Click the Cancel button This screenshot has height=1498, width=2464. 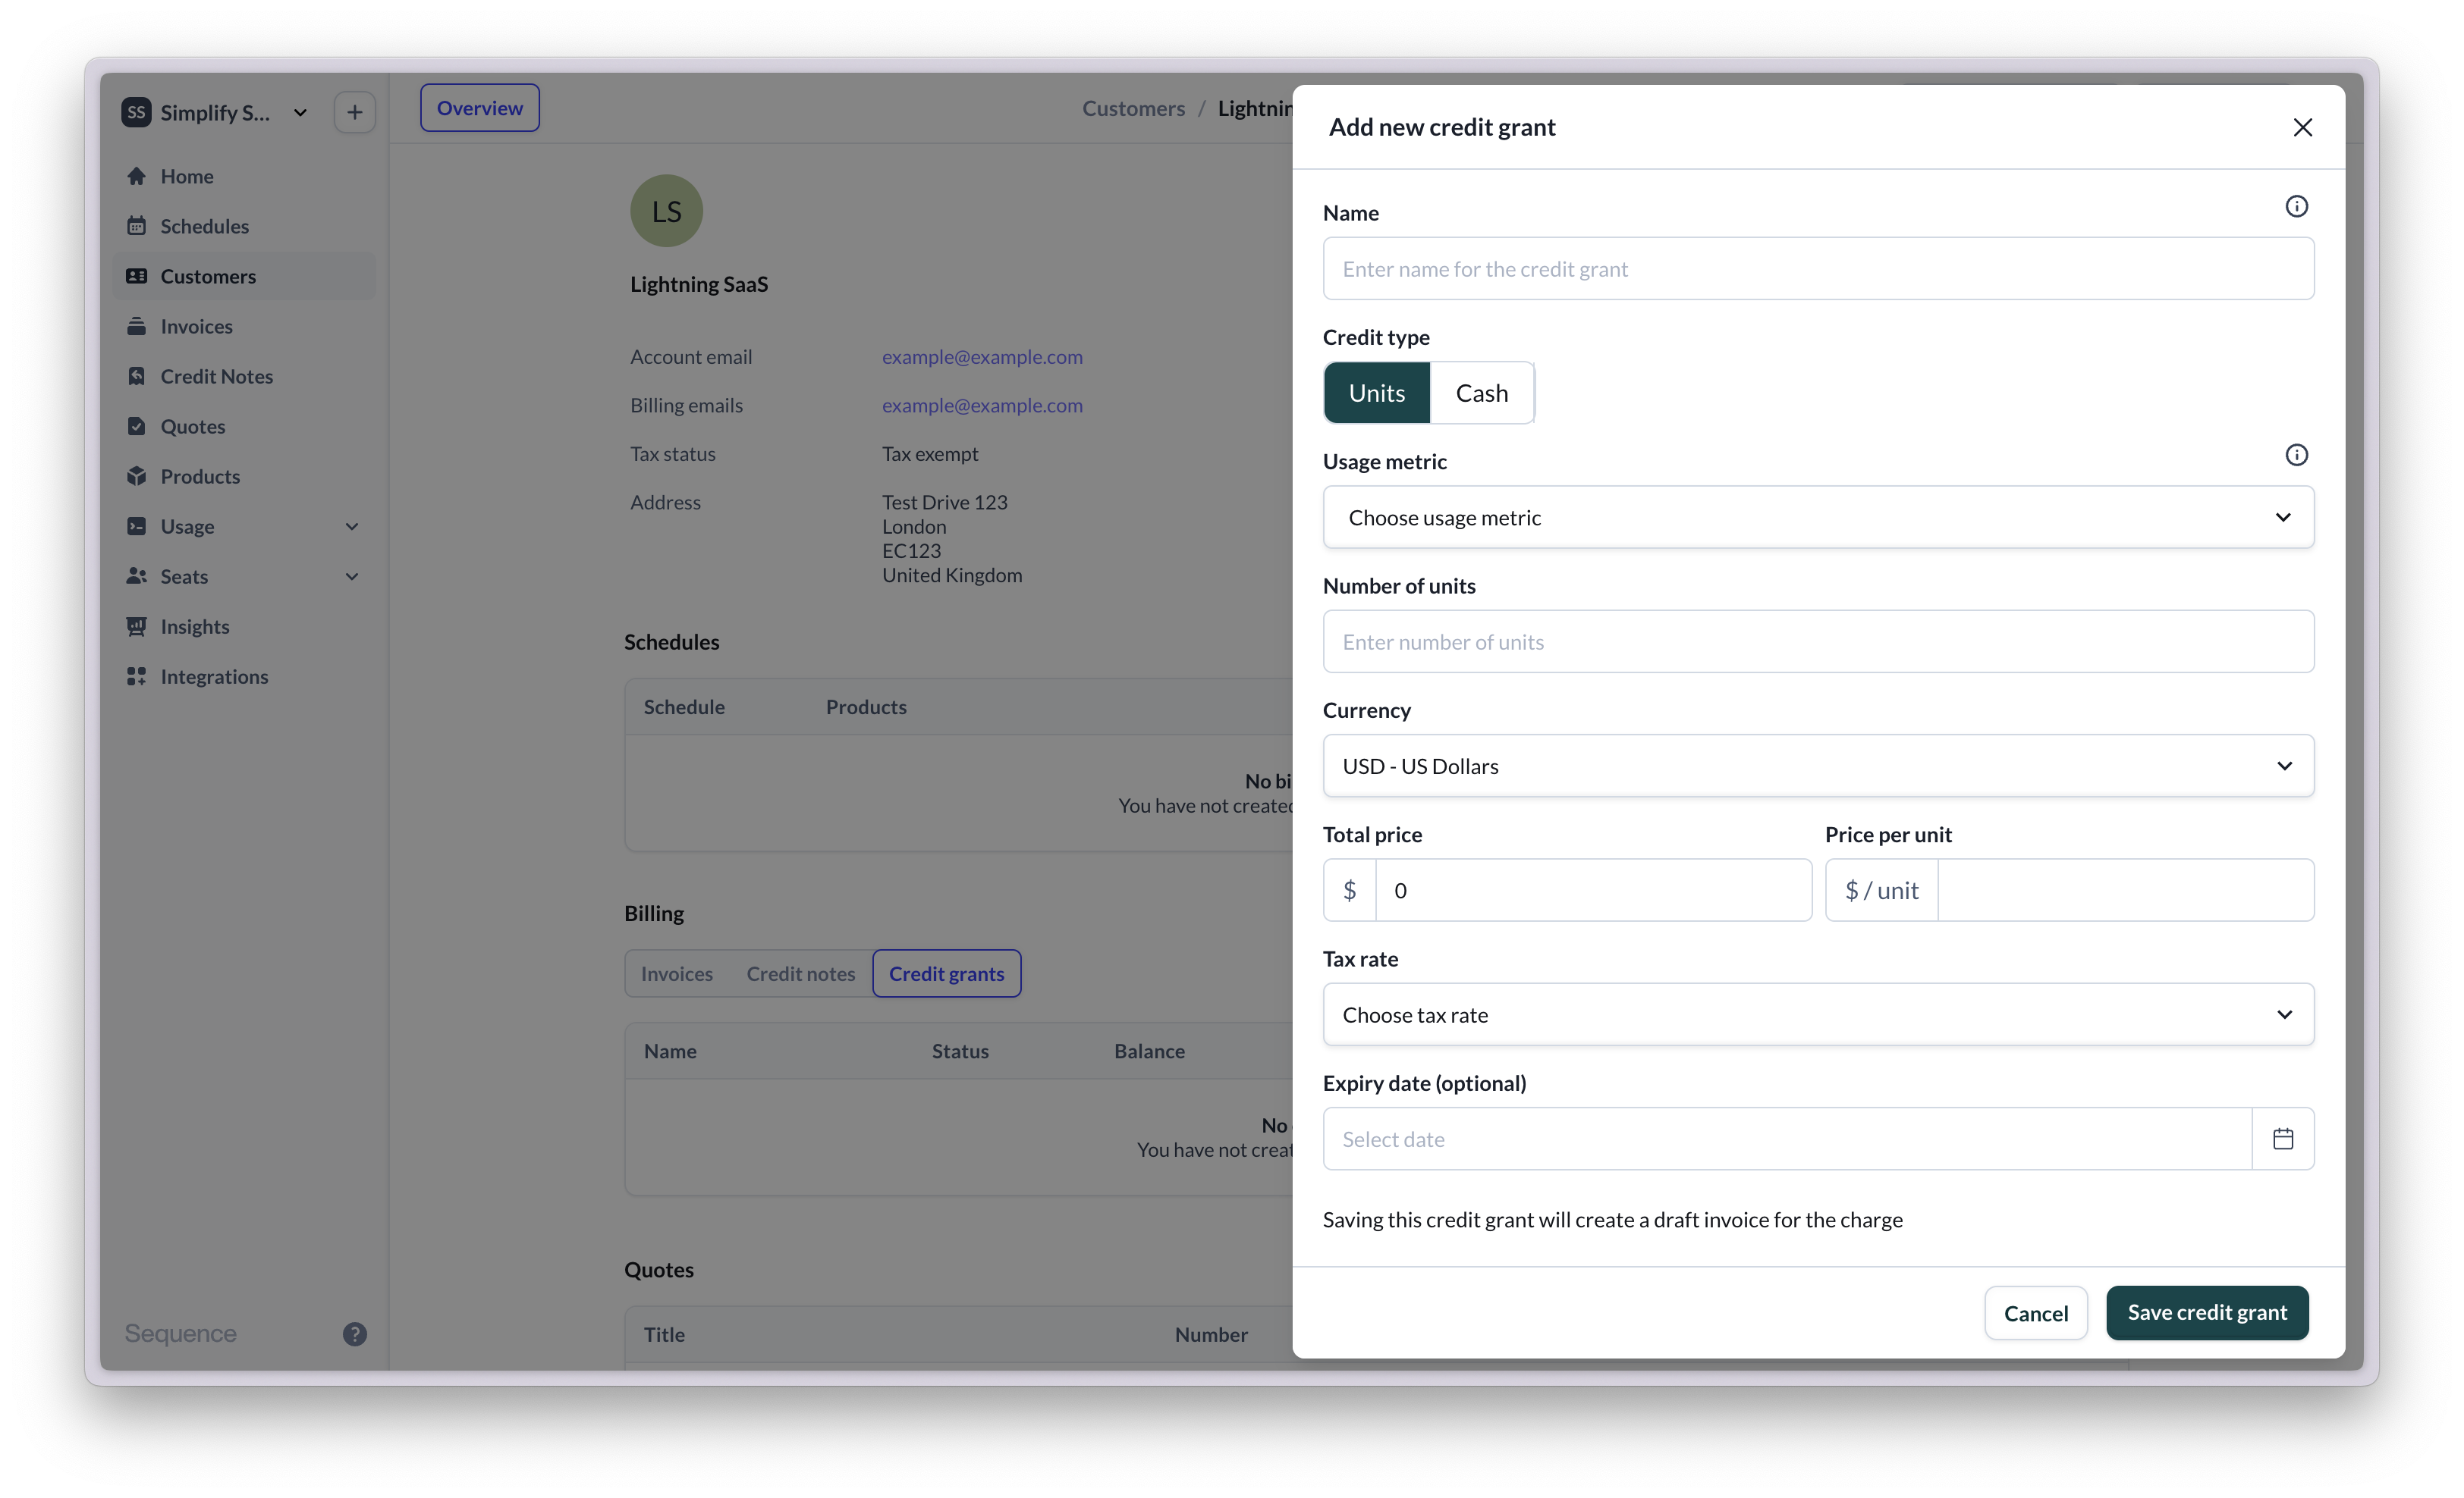(x=2035, y=1313)
